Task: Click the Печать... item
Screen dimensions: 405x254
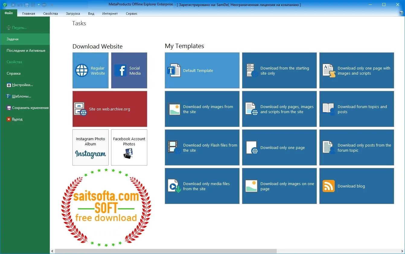Action: click(25, 28)
